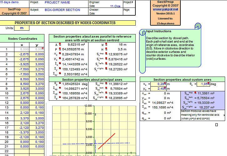
Task: Select node 14 y value 0,180
Action: pyautogui.click(x=37, y=113)
